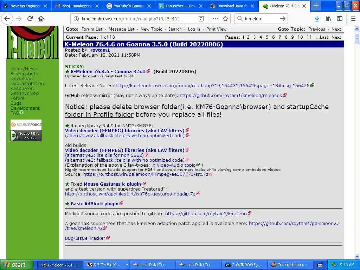
Task: Reload the current page
Action: pyautogui.click(x=30, y=19)
